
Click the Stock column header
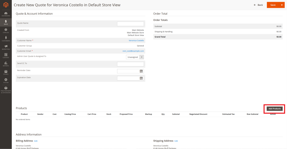point(109,114)
